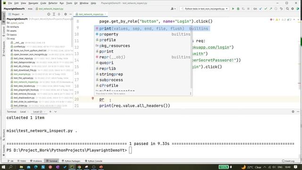Screen dimensions: 302x170
Task: Select pprint suggestion in completion popup
Action: tap(143, 51)
